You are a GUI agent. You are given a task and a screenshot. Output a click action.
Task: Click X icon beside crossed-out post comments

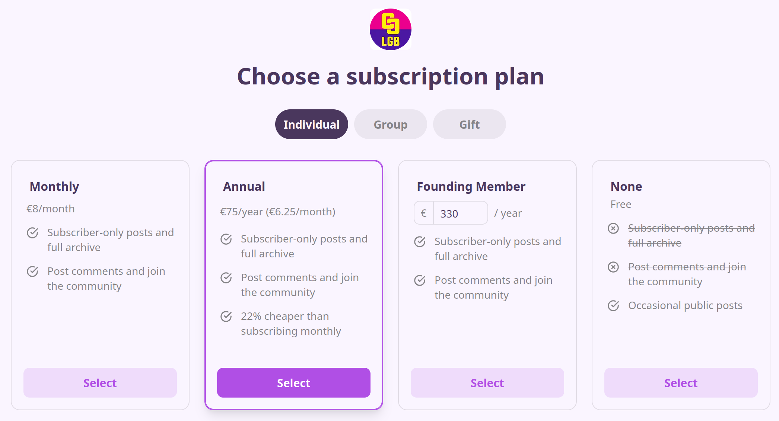tap(613, 267)
